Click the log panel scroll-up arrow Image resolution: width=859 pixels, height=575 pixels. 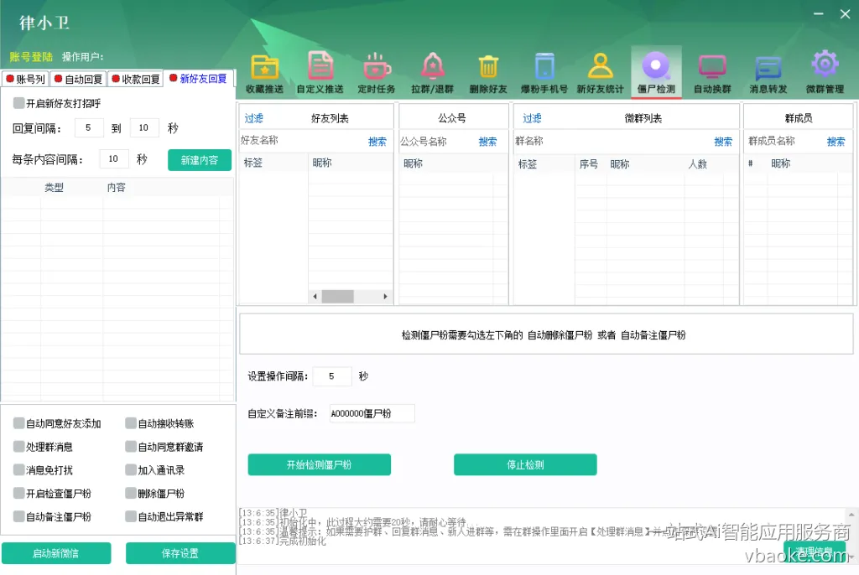click(851, 515)
